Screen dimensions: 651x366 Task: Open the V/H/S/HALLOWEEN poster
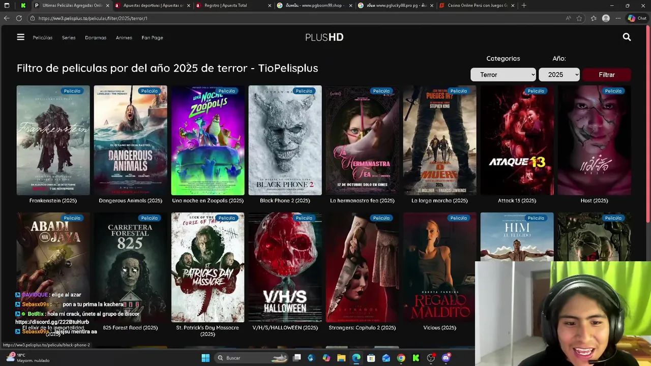285,267
